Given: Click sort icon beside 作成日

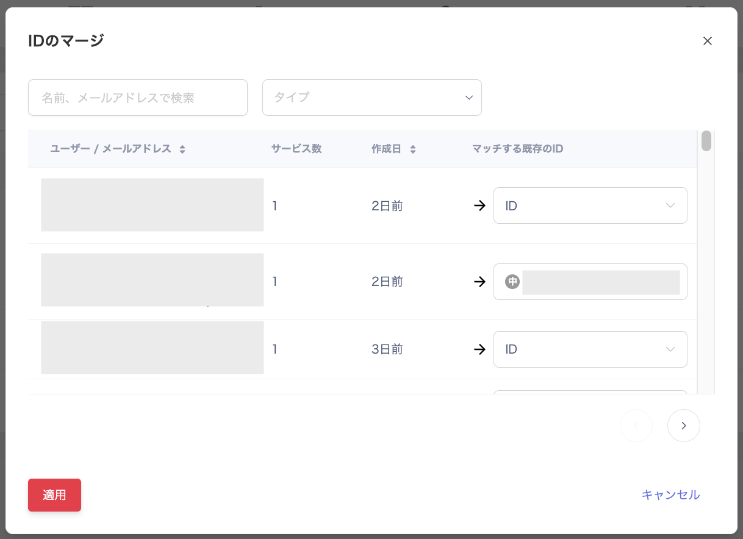Looking at the screenshot, I should 413,149.
